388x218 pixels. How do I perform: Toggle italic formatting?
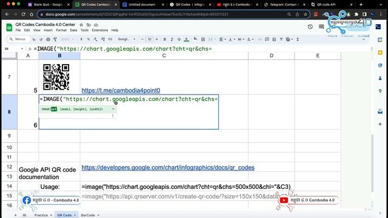pyautogui.click(x=172, y=39)
